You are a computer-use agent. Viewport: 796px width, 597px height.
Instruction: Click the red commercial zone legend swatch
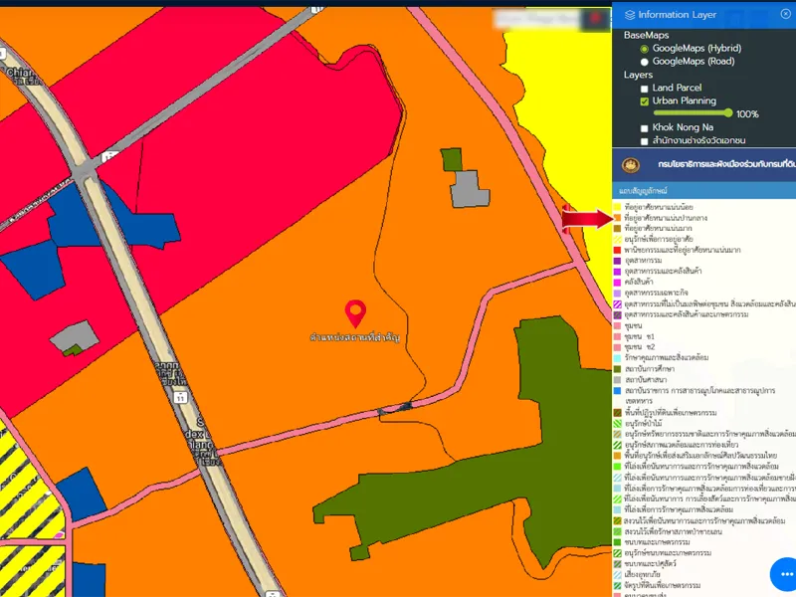click(x=618, y=250)
